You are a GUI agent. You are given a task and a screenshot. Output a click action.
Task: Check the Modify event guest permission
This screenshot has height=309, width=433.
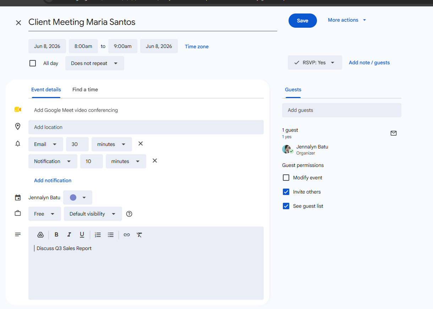(286, 178)
